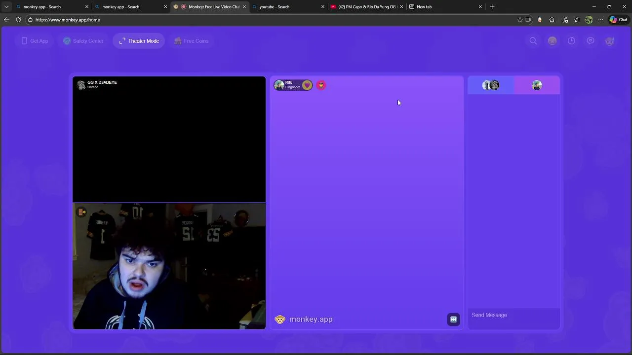Screen dimensions: 632x355
Task: Click the Monkey search magnifier icon
Action: click(x=533, y=41)
